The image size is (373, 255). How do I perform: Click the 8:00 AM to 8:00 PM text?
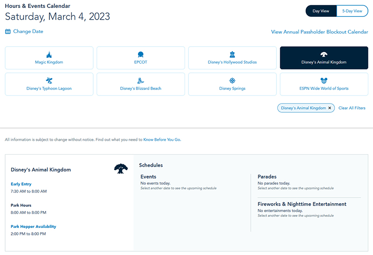tap(28, 213)
